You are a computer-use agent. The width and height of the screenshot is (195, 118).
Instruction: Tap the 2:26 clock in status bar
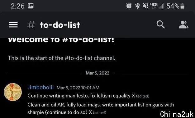click(17, 6)
